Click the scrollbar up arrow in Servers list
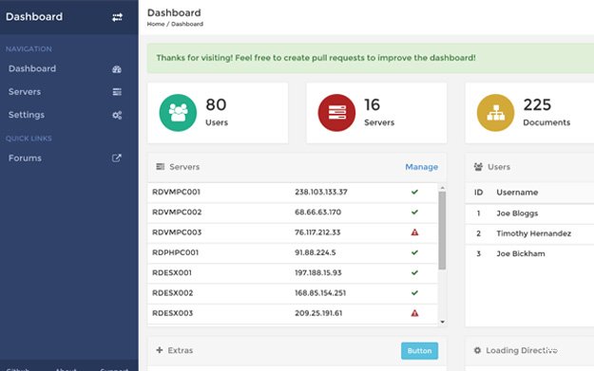The width and height of the screenshot is (594, 371). point(442,188)
